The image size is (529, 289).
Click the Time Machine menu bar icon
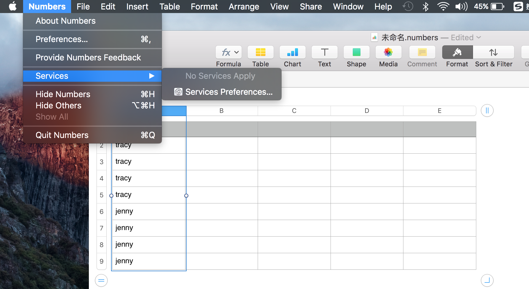(x=408, y=6)
